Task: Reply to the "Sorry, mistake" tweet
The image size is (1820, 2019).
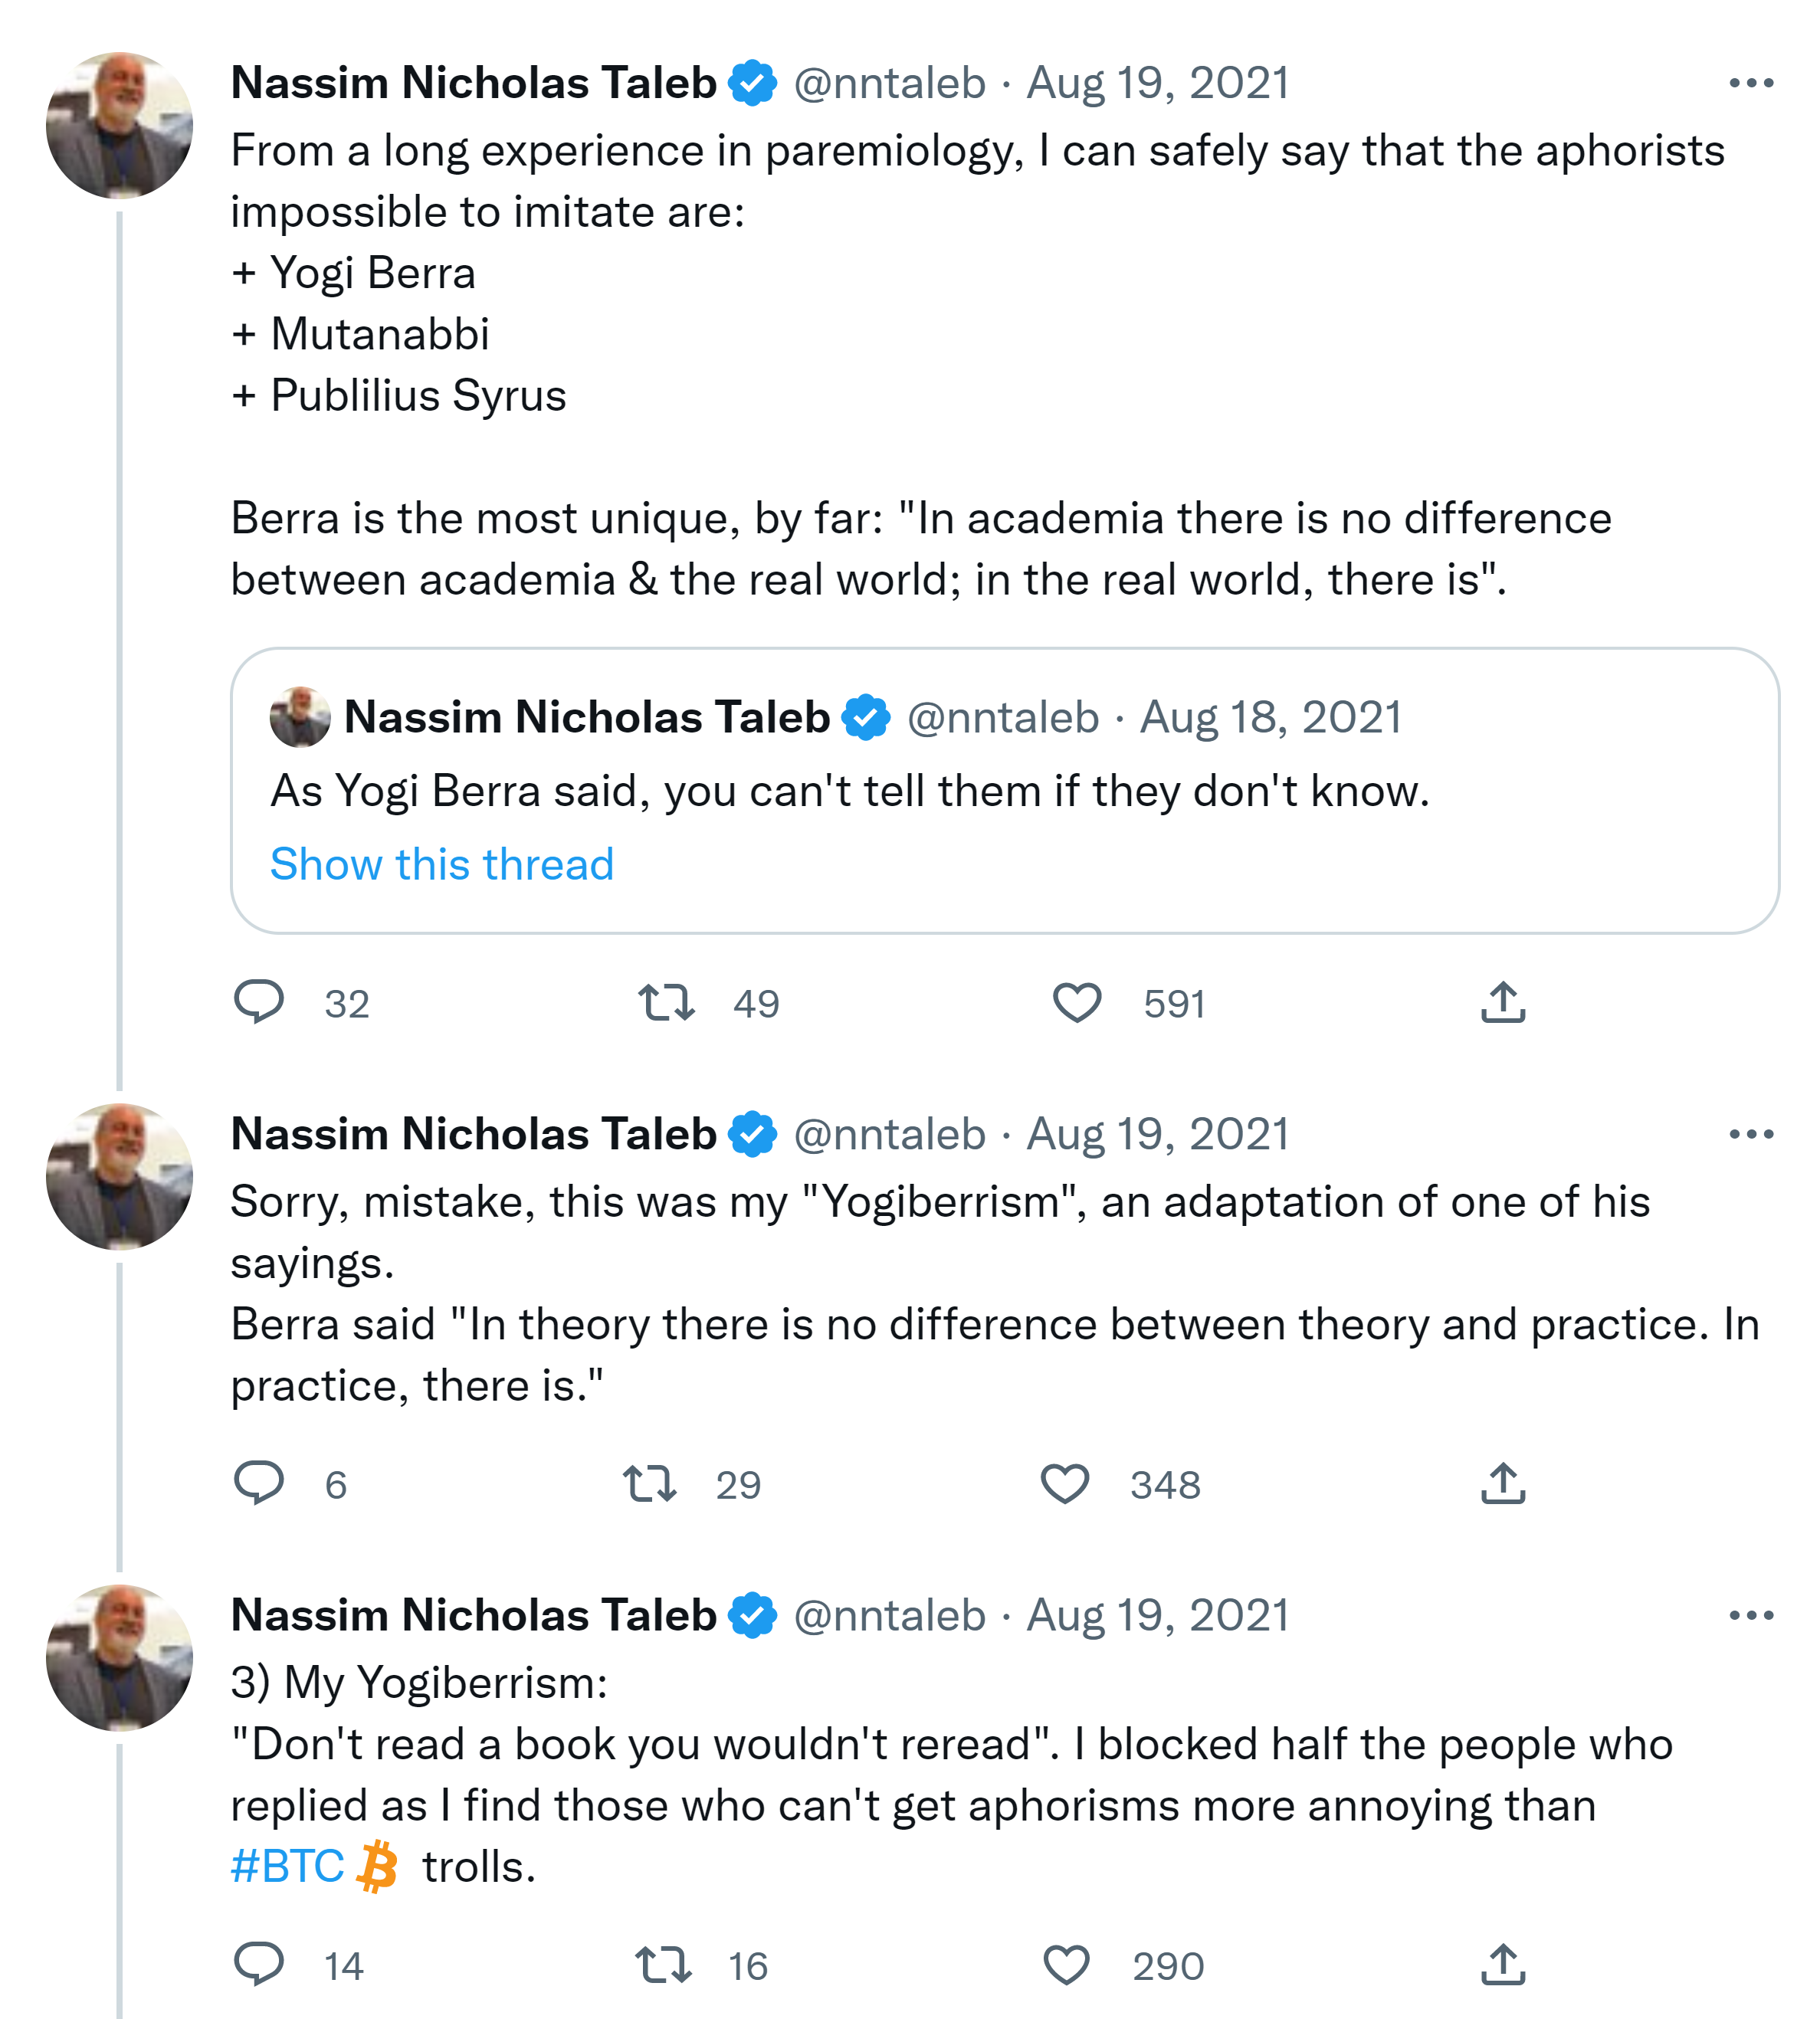Action: pos(259,1483)
